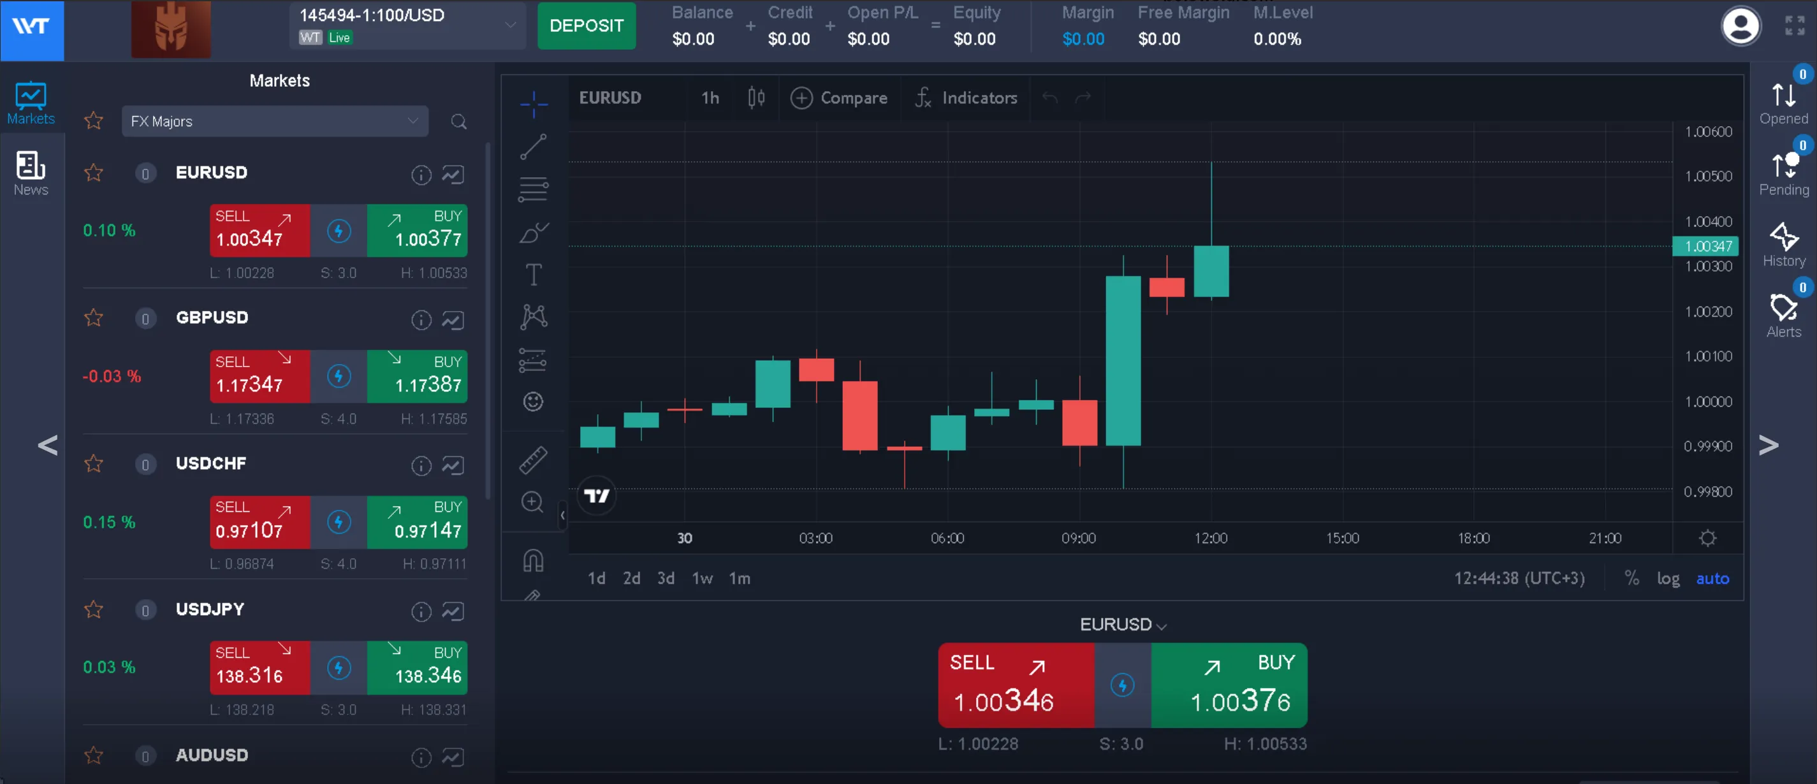Open the chart patterns tool
Viewport: 1817px width, 784px height.
(534, 317)
